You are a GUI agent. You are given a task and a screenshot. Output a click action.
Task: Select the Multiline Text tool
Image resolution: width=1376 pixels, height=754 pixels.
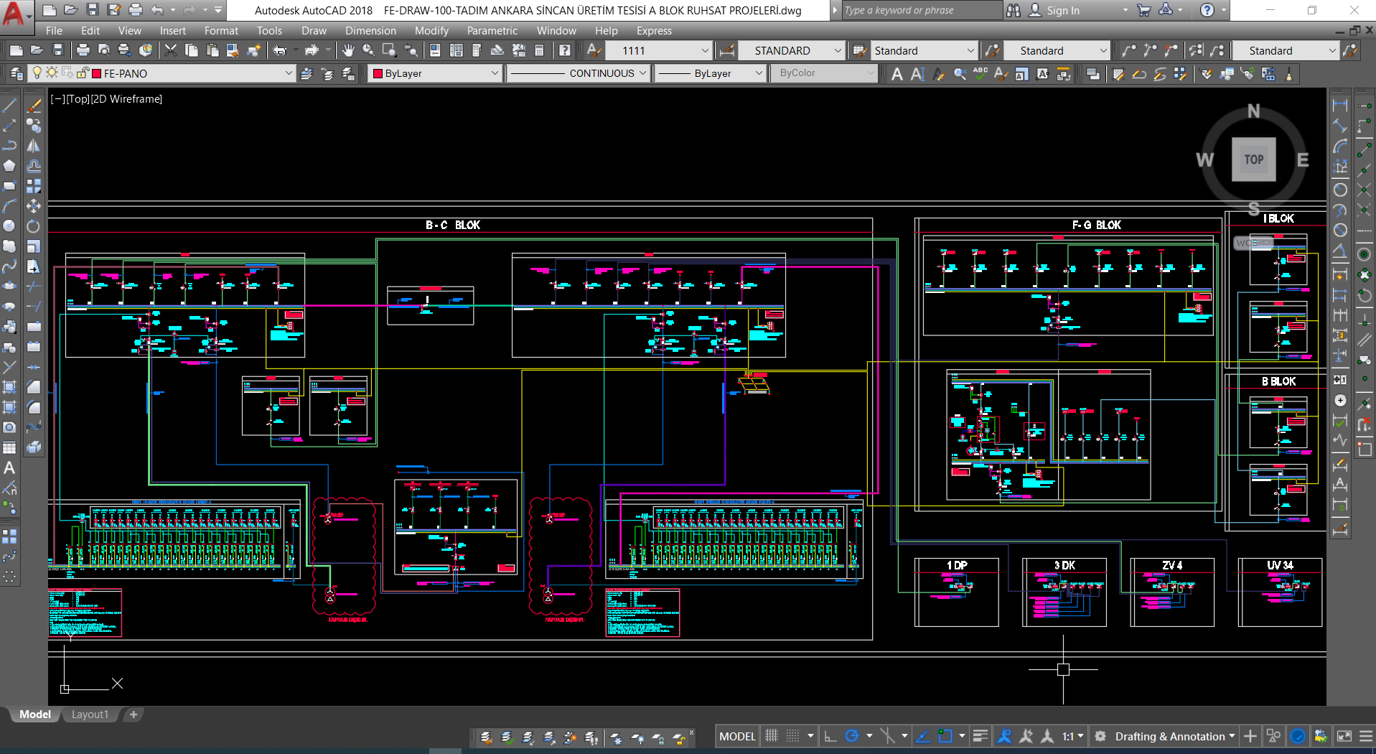click(x=9, y=468)
